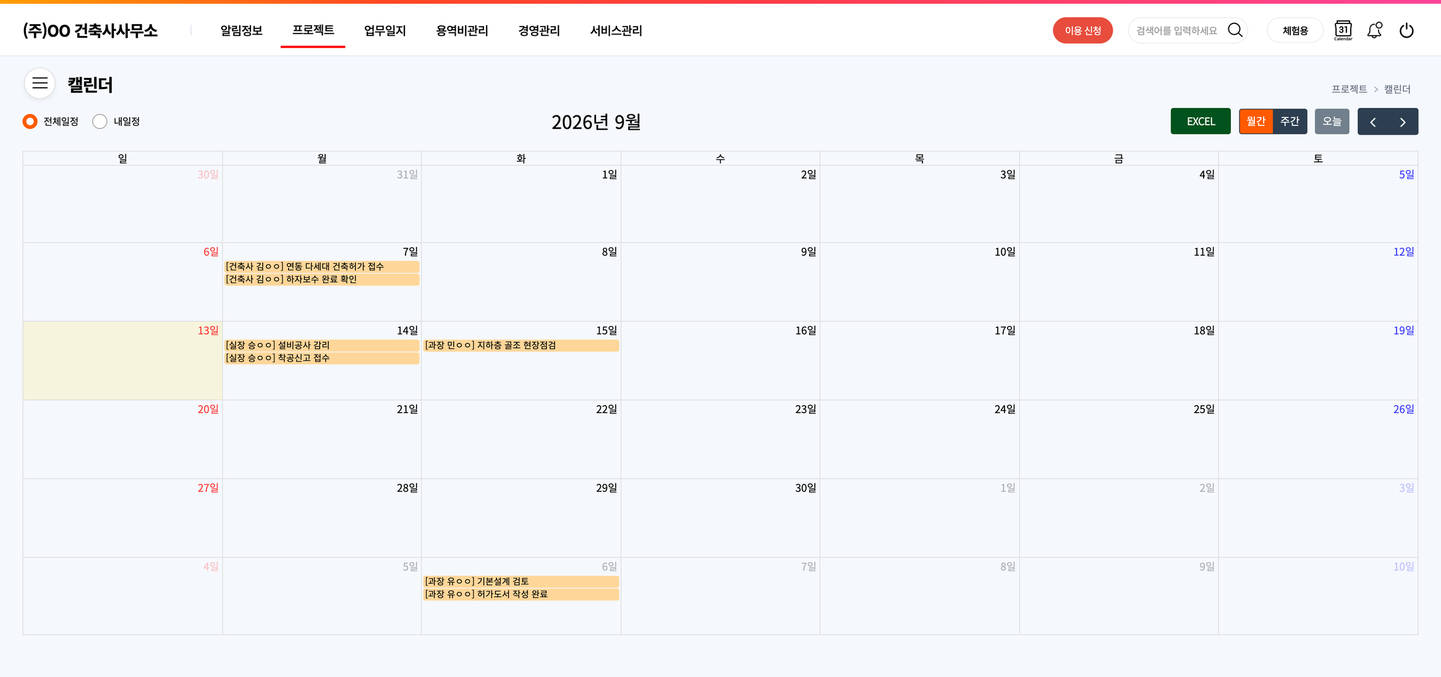Image resolution: width=1441 pixels, height=677 pixels.
Task: Jump to today with 오늘 button
Action: [x=1332, y=121]
